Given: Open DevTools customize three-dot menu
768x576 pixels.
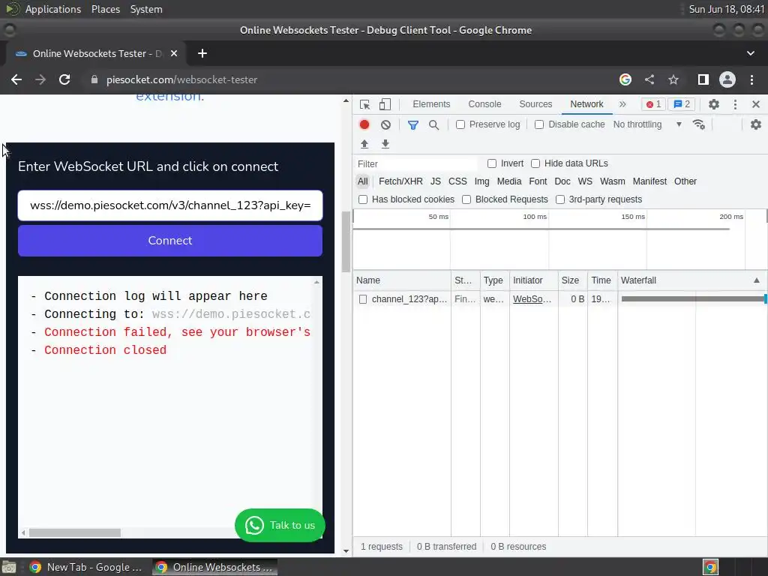Looking at the screenshot, I should (x=735, y=104).
